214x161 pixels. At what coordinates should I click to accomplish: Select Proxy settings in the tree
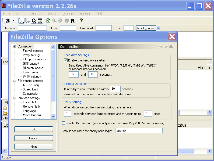[32, 55]
